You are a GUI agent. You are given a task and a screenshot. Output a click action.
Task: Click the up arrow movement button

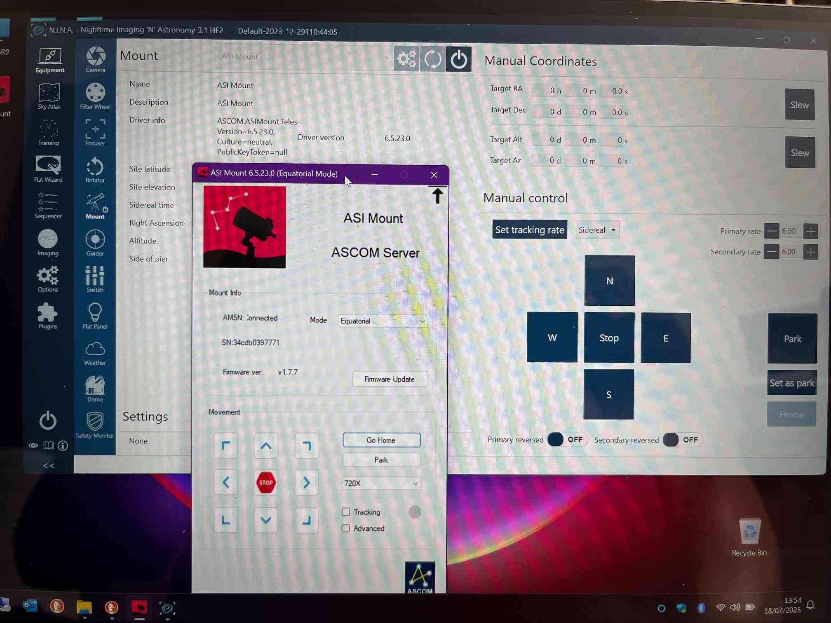pos(266,446)
